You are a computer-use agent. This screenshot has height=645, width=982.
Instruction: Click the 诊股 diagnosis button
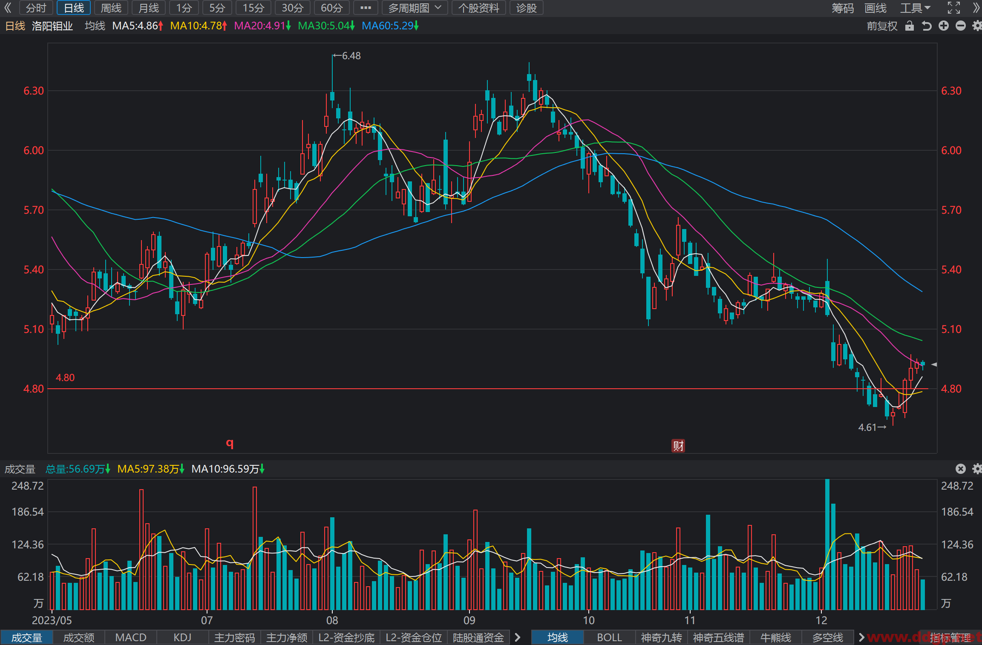pyautogui.click(x=527, y=8)
